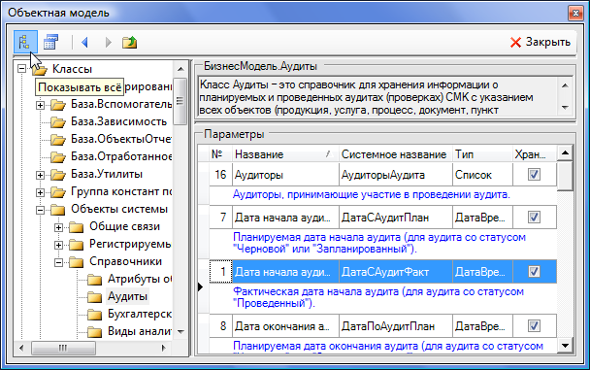The image size is (590, 370).
Task: Sort by the № column header
Action: 220,154
